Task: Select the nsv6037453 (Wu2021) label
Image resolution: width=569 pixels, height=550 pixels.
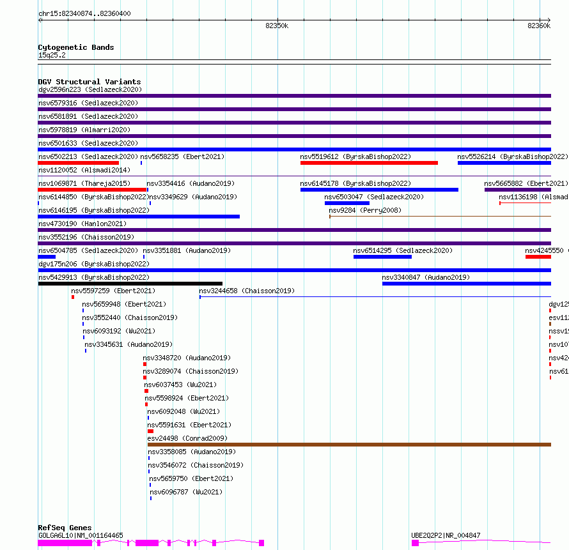Action: [180, 385]
